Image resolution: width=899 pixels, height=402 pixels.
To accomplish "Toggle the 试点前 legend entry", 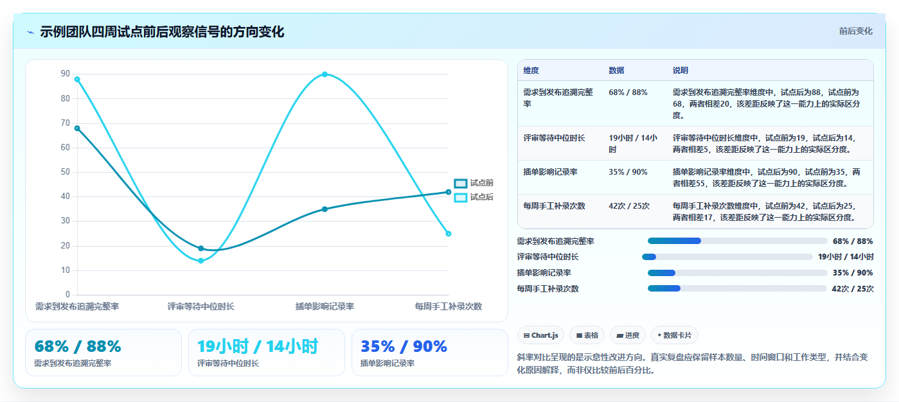I will (474, 183).
